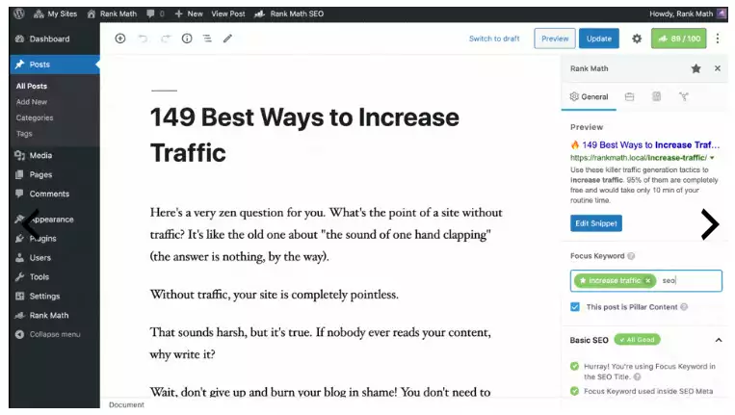Click the Focus Keyword input field

click(646, 280)
